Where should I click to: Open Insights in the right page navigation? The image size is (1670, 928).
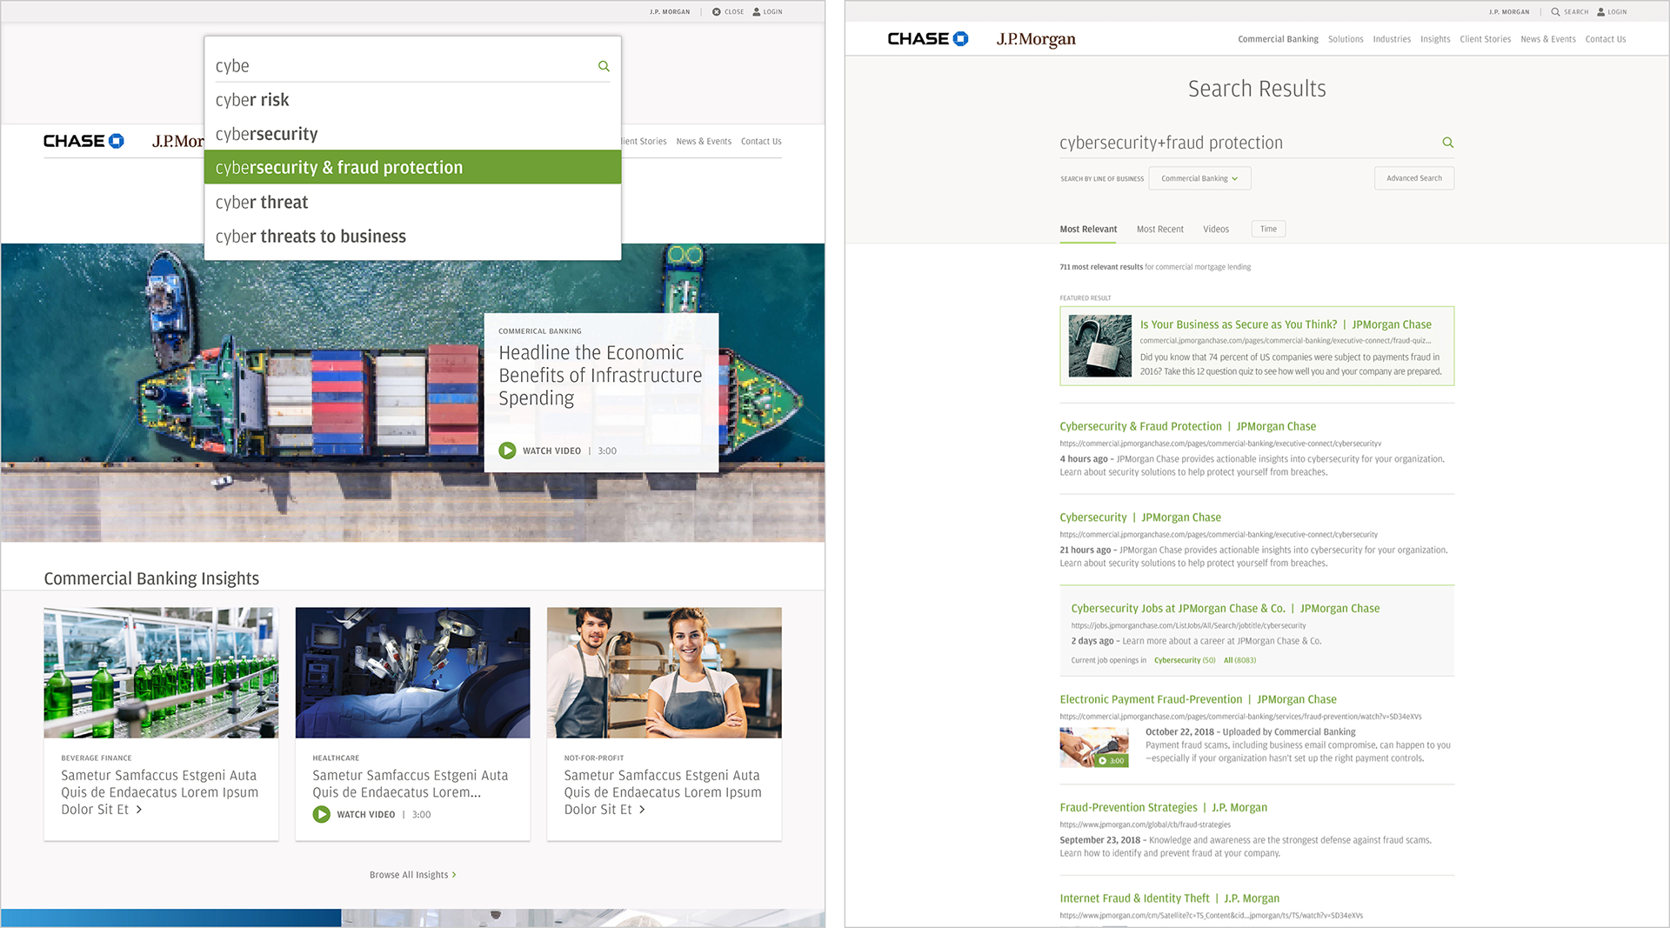click(1435, 39)
